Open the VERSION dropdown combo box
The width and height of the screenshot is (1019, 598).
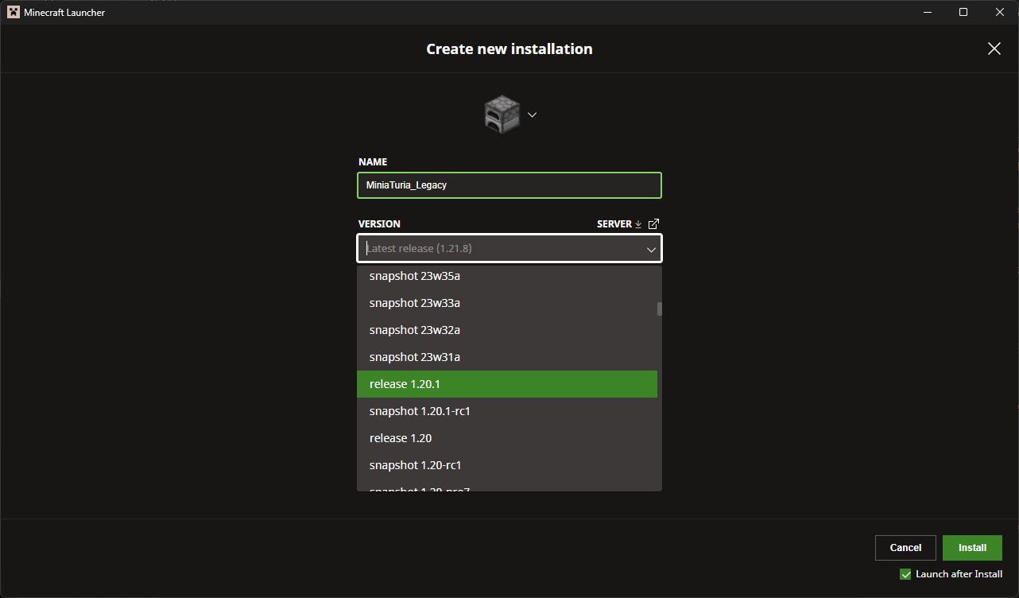(x=509, y=248)
